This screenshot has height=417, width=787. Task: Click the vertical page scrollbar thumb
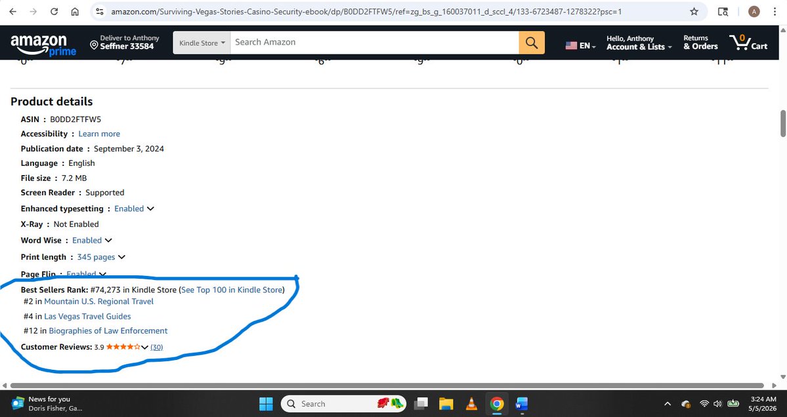[x=782, y=123]
